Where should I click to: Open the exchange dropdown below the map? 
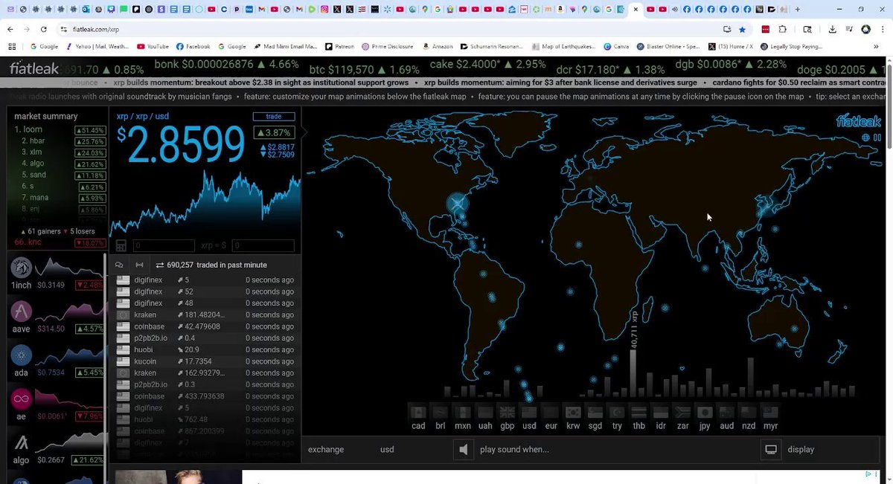(326, 449)
